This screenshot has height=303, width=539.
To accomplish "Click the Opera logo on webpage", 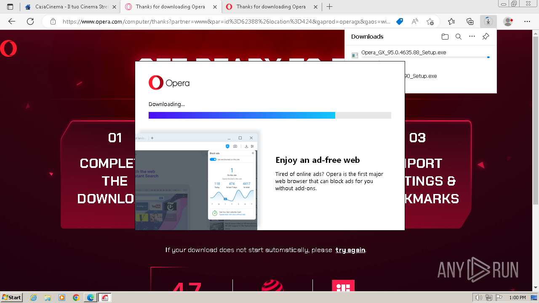I will tap(8, 48).
